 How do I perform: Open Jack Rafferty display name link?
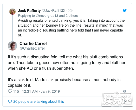coord(29,11)
